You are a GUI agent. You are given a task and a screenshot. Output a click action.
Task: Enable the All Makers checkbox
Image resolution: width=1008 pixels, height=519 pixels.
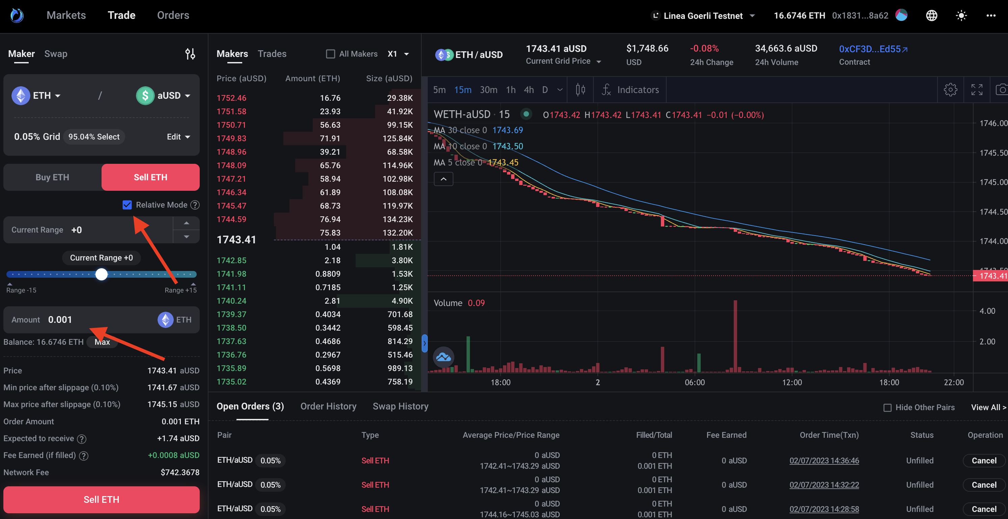pyautogui.click(x=331, y=54)
